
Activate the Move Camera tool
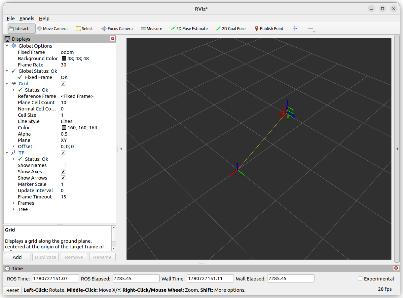pos(52,28)
